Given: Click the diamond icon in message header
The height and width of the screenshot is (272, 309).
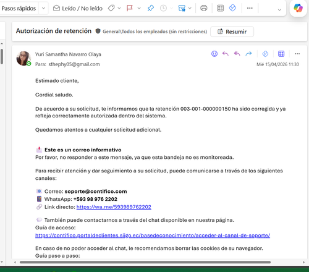Looking at the screenshot, I should (265, 54).
